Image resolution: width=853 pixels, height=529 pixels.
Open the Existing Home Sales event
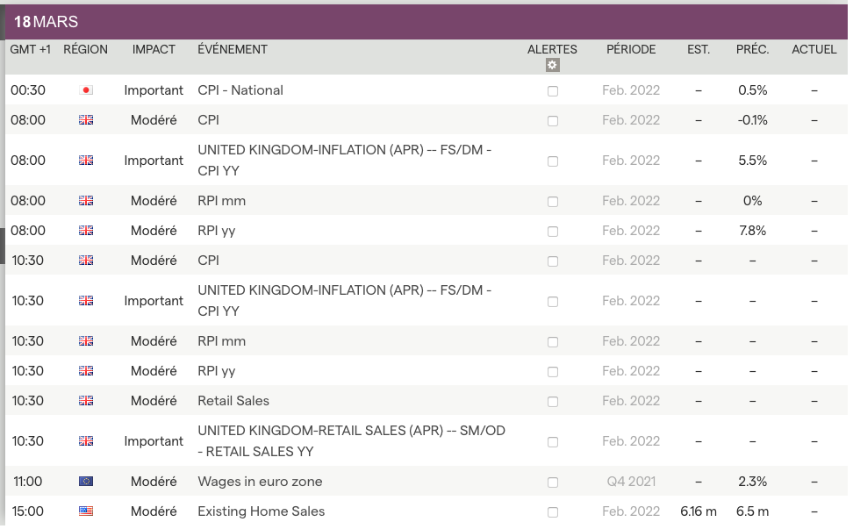pyautogui.click(x=262, y=511)
